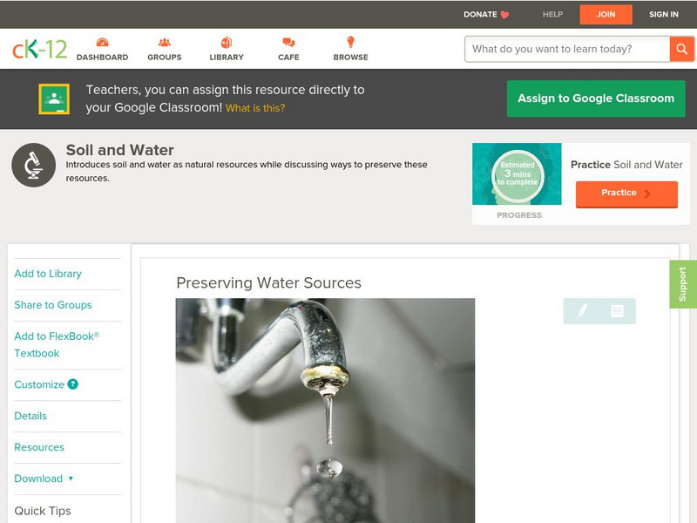This screenshot has height=523, width=697.
Task: Click the orange Practice button
Action: coord(626,194)
